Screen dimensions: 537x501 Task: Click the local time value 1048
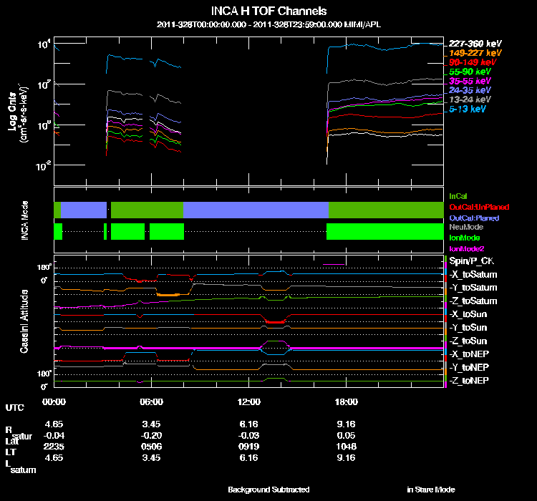tap(347, 447)
